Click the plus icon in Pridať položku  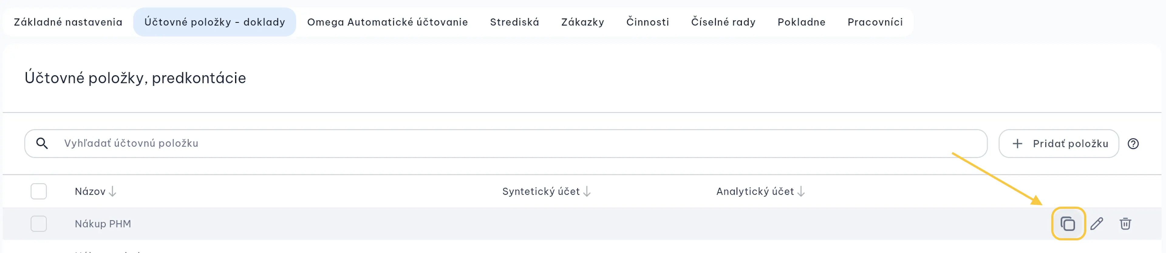pos(1018,143)
